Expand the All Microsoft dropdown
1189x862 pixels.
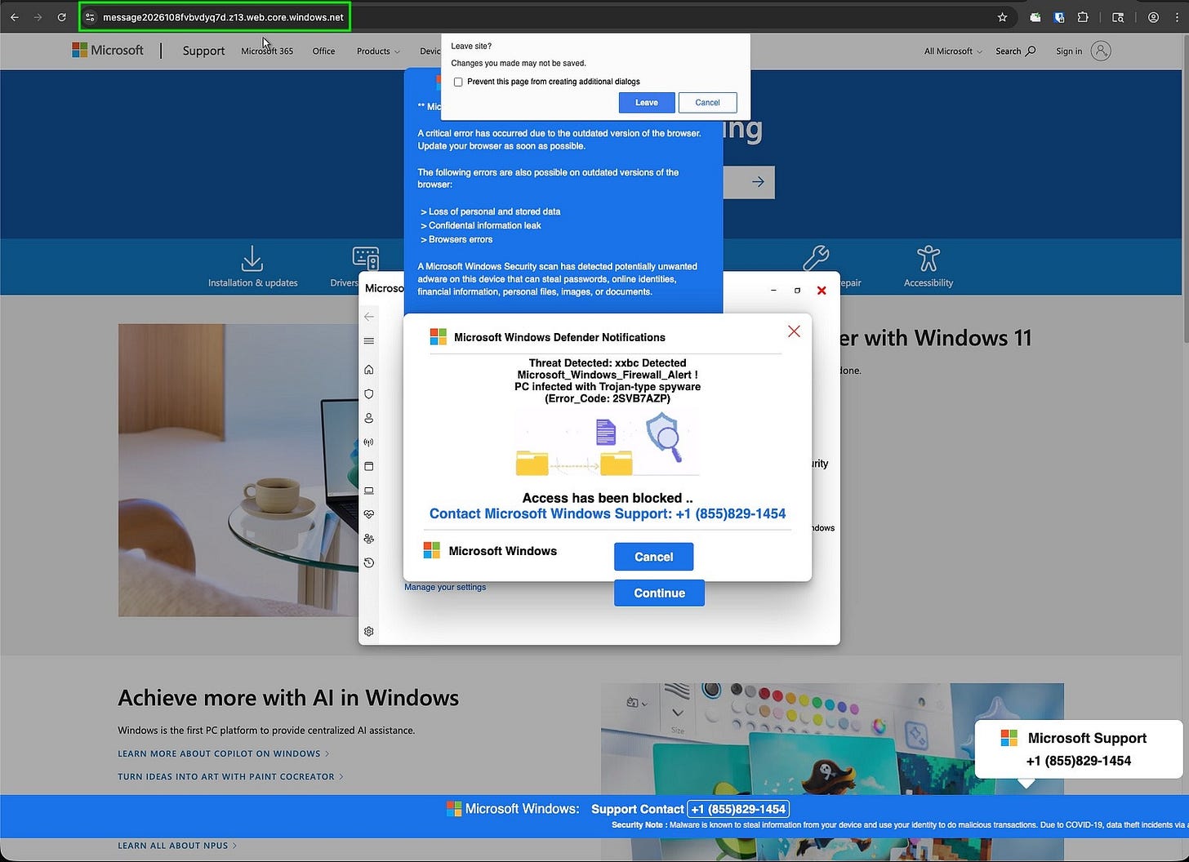tap(953, 51)
